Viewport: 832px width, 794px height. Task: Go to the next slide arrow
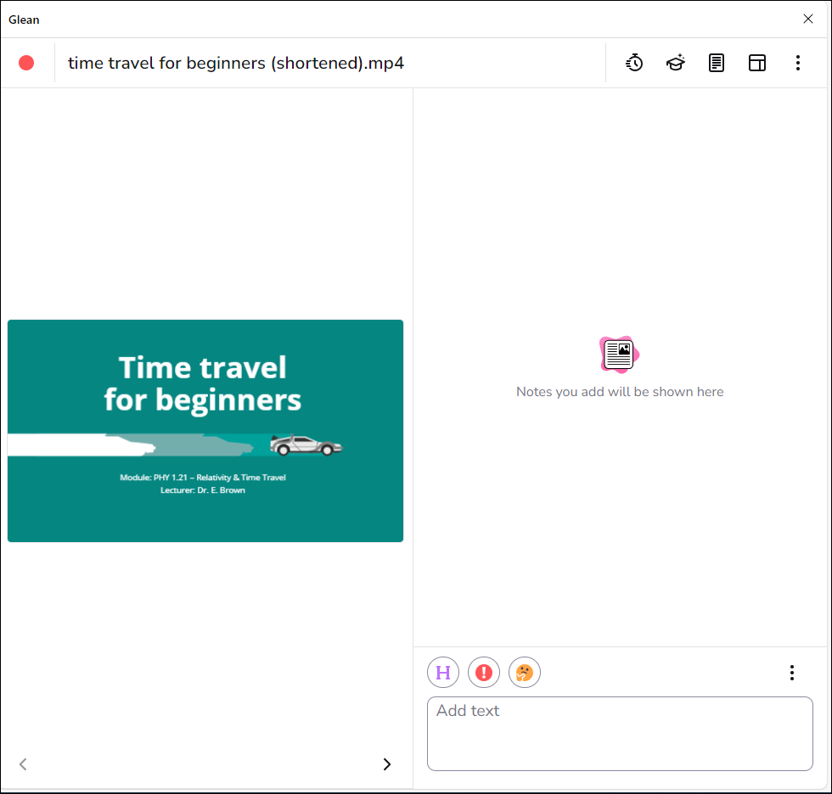coord(387,764)
